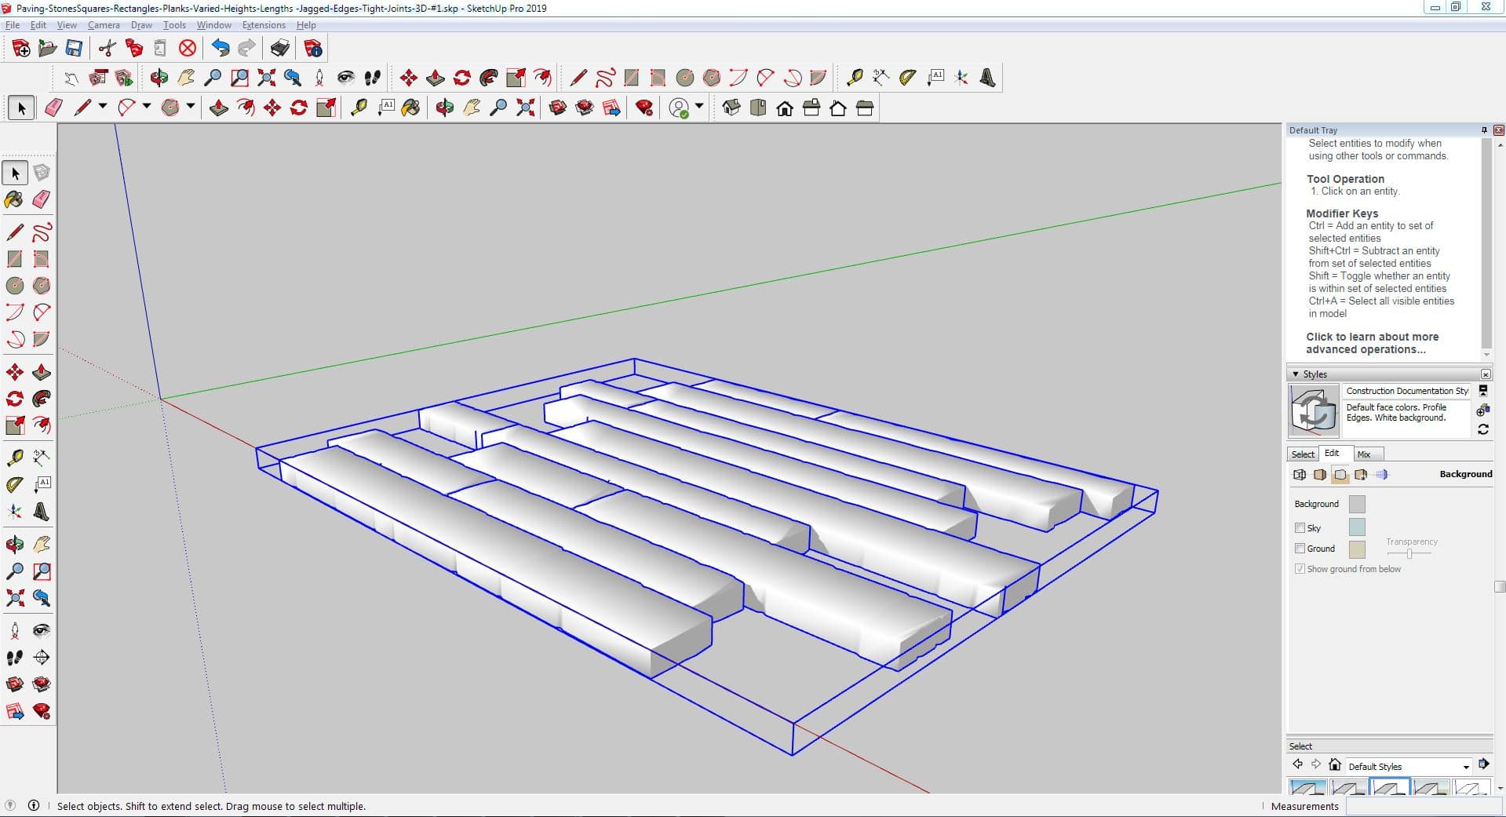Collapse the Styles panel
The height and width of the screenshot is (817, 1506).
[x=1296, y=374]
